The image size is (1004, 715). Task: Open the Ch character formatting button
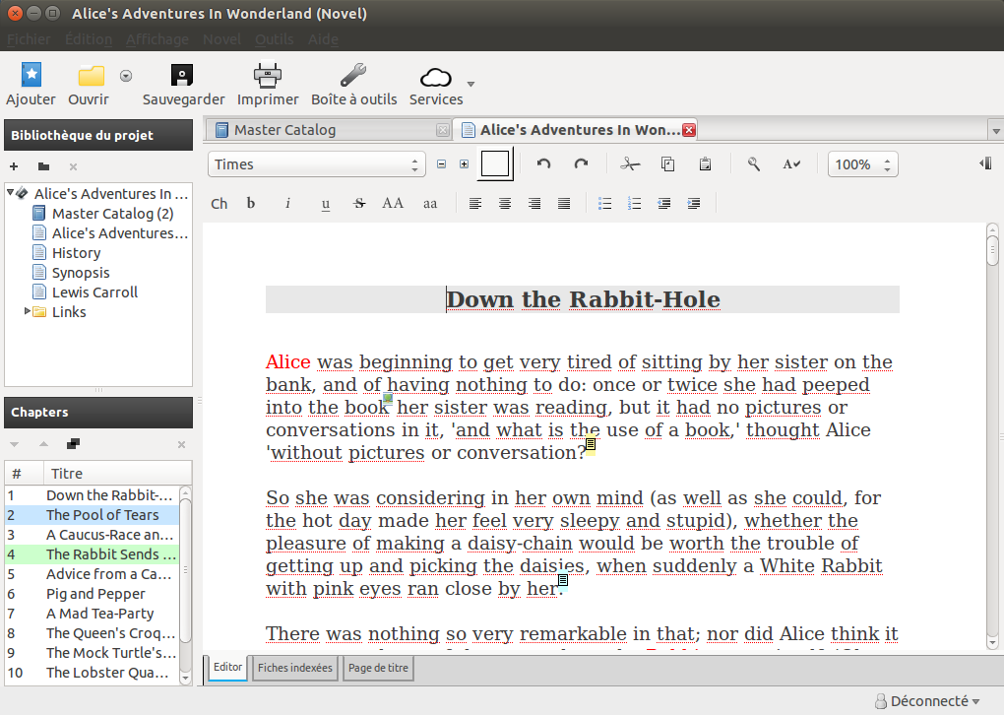[219, 204]
